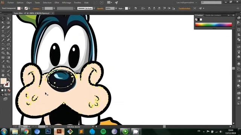The width and height of the screenshot is (241, 135).
Task: Click the vertical scrollbar thumb
Action: [x=233, y=68]
